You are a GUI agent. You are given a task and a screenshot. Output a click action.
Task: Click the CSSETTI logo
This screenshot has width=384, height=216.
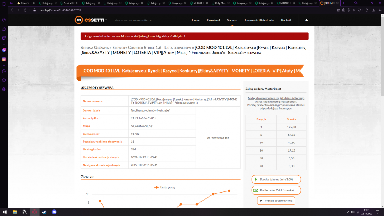(x=91, y=20)
